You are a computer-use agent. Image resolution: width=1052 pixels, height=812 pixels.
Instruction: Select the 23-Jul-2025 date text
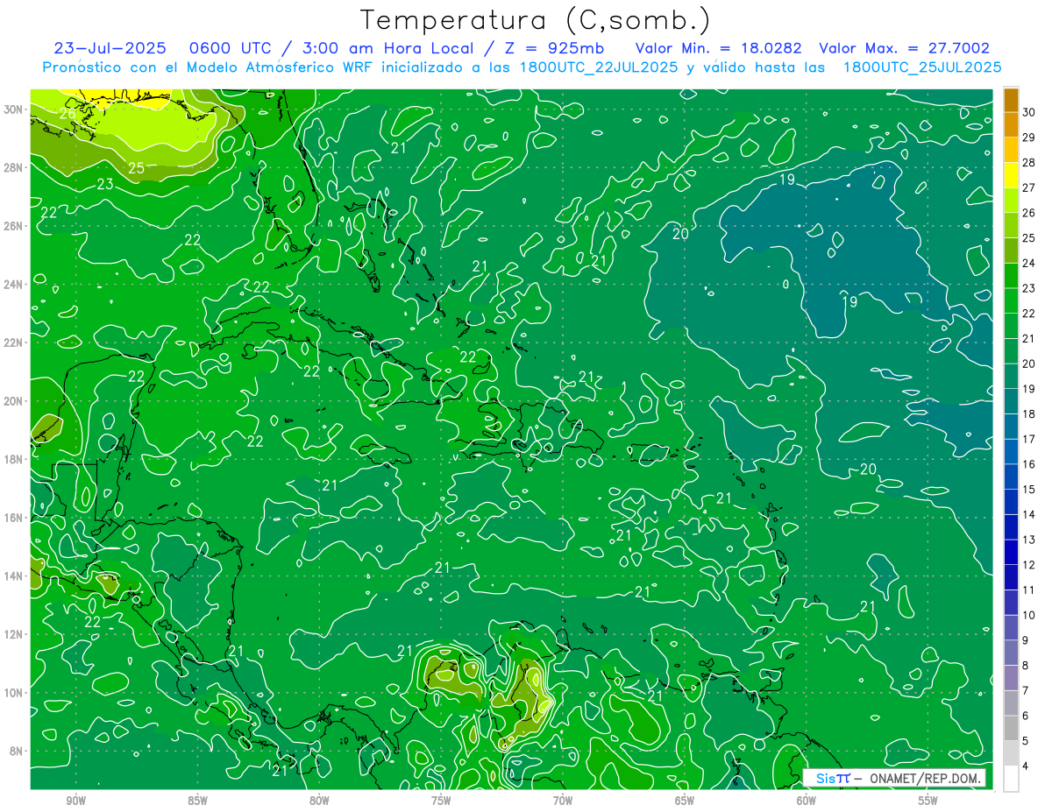tap(110, 48)
